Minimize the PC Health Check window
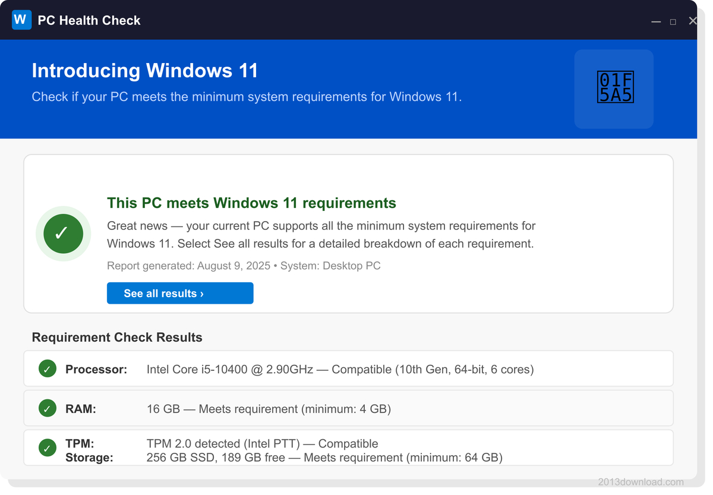The width and height of the screenshot is (713, 495). tap(656, 21)
